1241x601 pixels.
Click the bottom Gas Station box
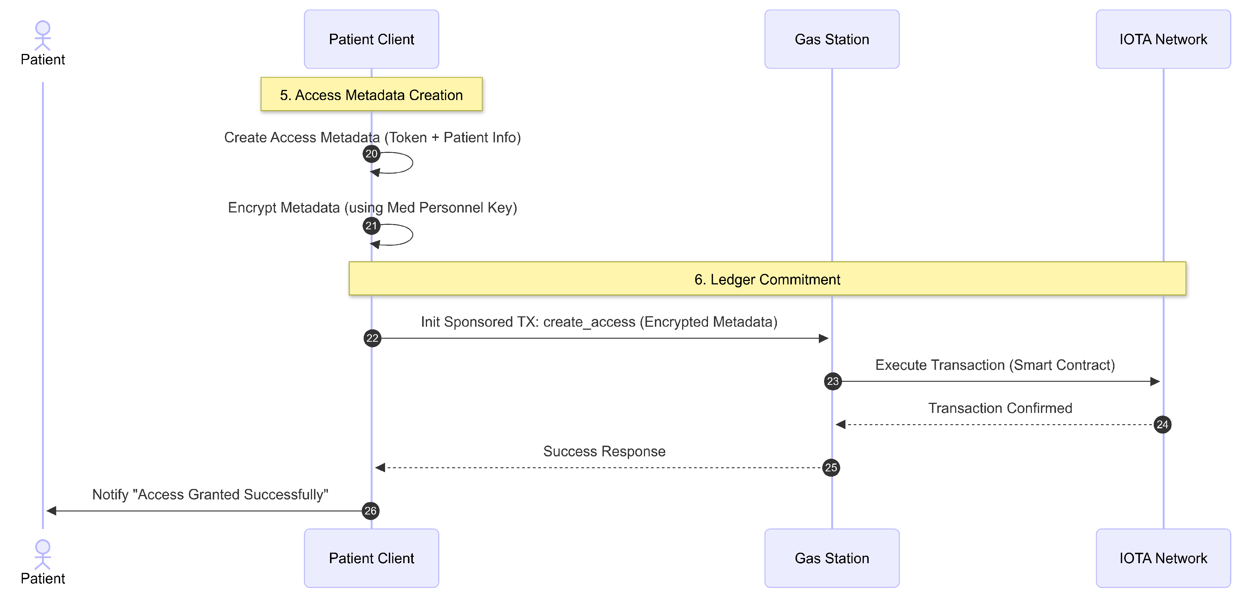[832, 558]
